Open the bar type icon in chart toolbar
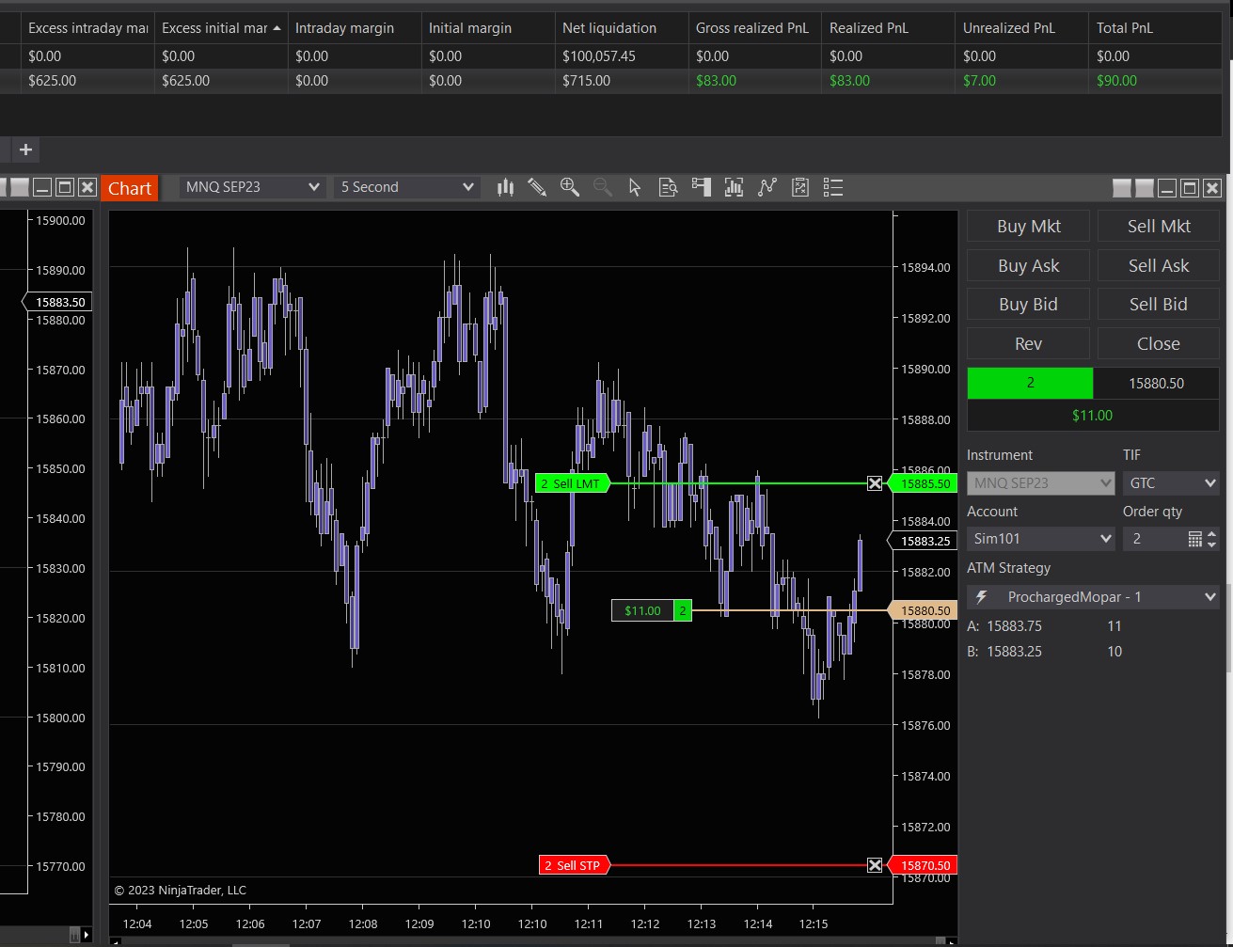The image size is (1233, 947). point(505,187)
